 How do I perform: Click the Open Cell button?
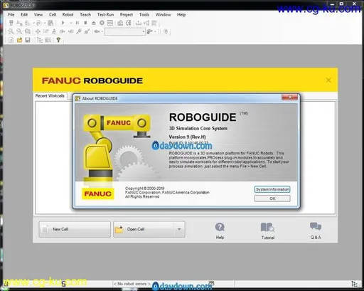144,229
